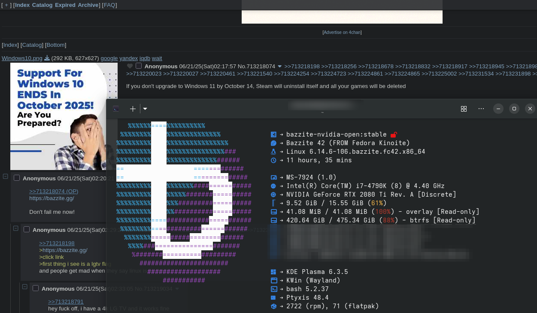Search image with wait link
The width and height of the screenshot is (537, 313).
pyautogui.click(x=157, y=58)
